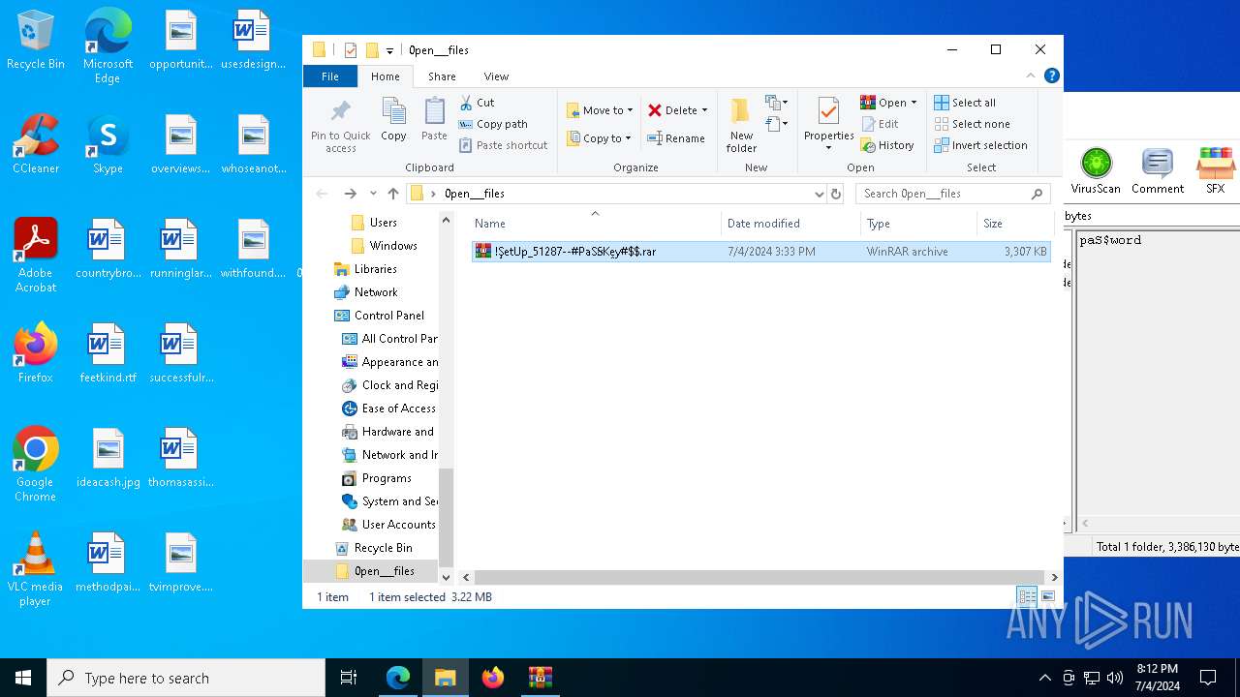Click the Pin to Quick access icon
The height and width of the screenshot is (697, 1240).
point(340,110)
